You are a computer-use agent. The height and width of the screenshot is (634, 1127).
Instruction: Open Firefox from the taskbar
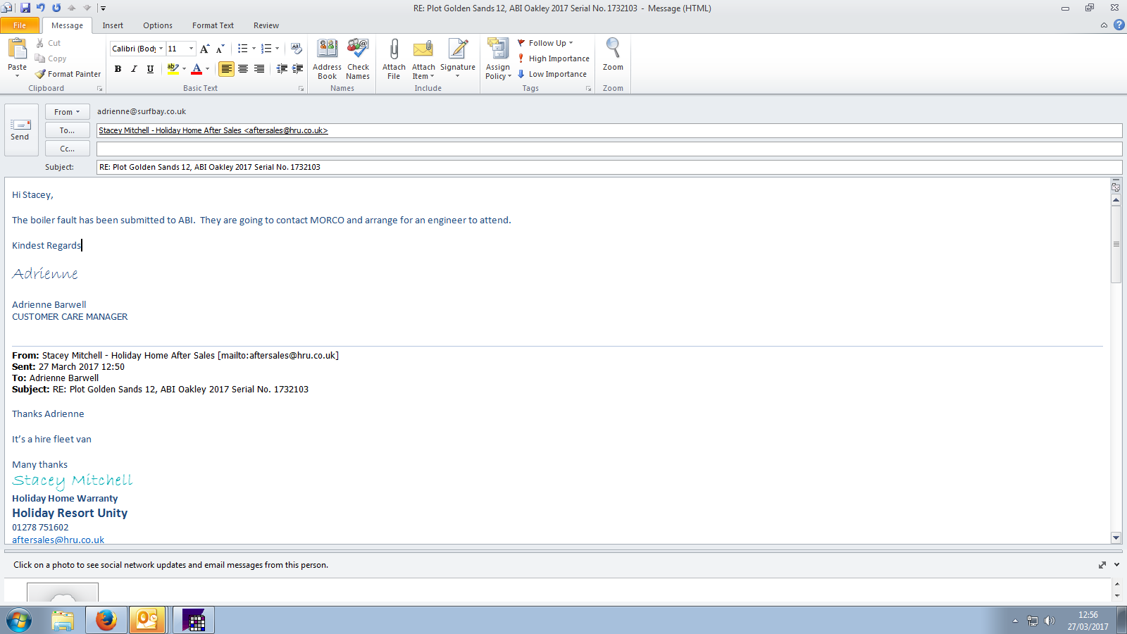point(106,621)
